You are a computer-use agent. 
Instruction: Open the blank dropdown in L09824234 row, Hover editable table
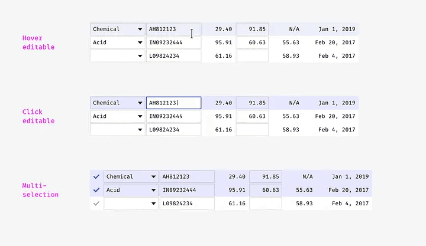point(118,56)
